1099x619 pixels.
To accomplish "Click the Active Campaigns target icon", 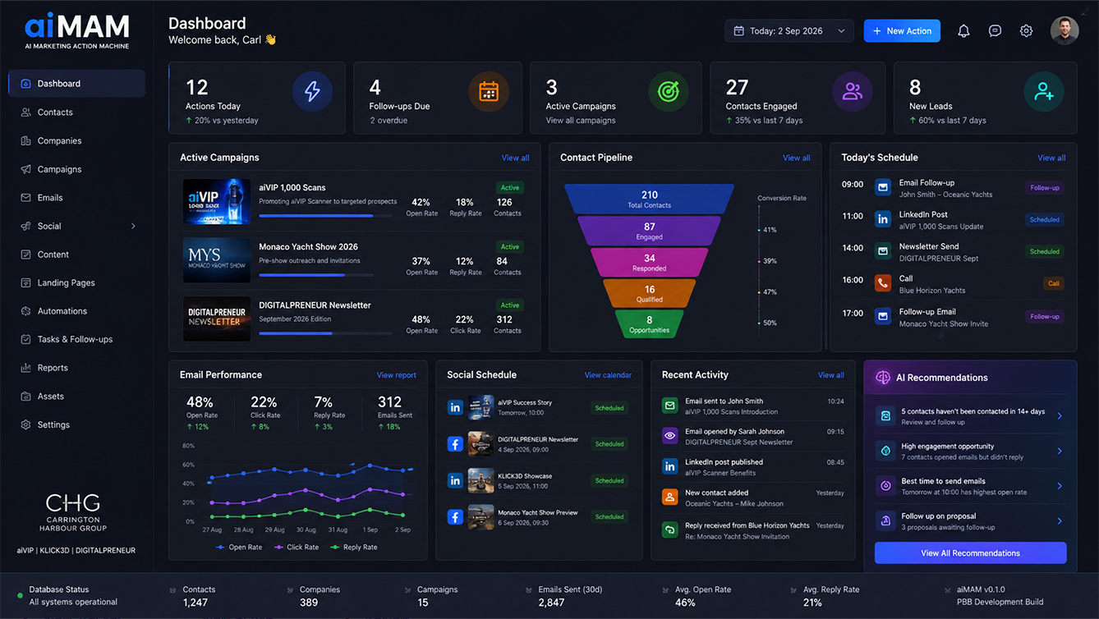I will click(669, 91).
